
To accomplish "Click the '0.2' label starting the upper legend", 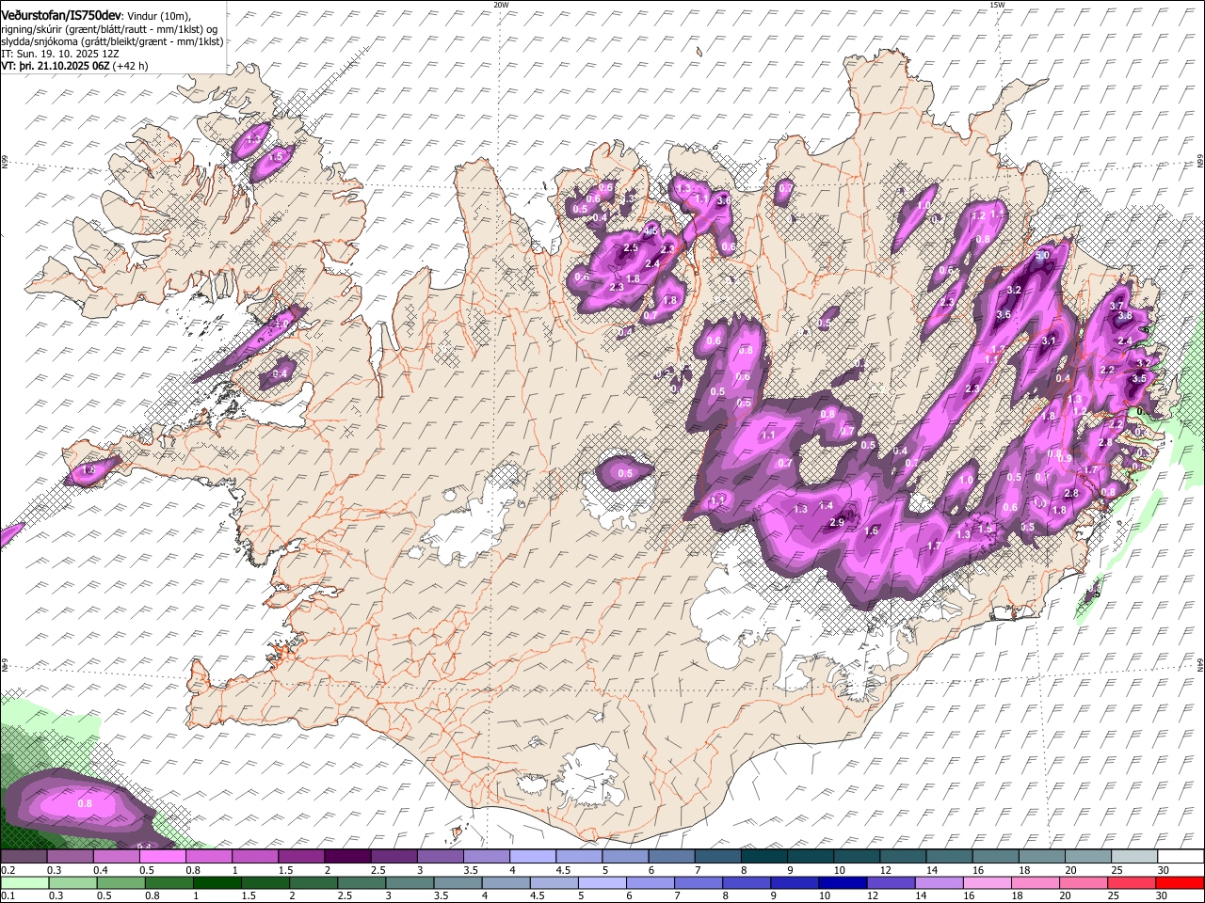I will coord(8,870).
